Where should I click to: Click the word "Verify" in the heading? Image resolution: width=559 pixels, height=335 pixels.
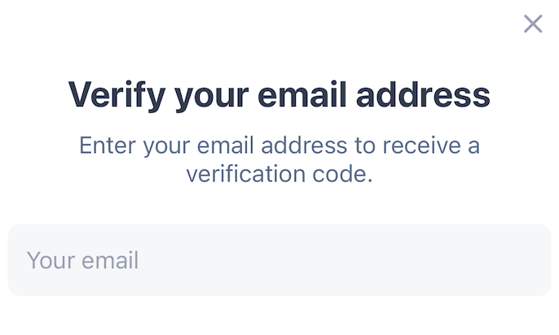[116, 96]
